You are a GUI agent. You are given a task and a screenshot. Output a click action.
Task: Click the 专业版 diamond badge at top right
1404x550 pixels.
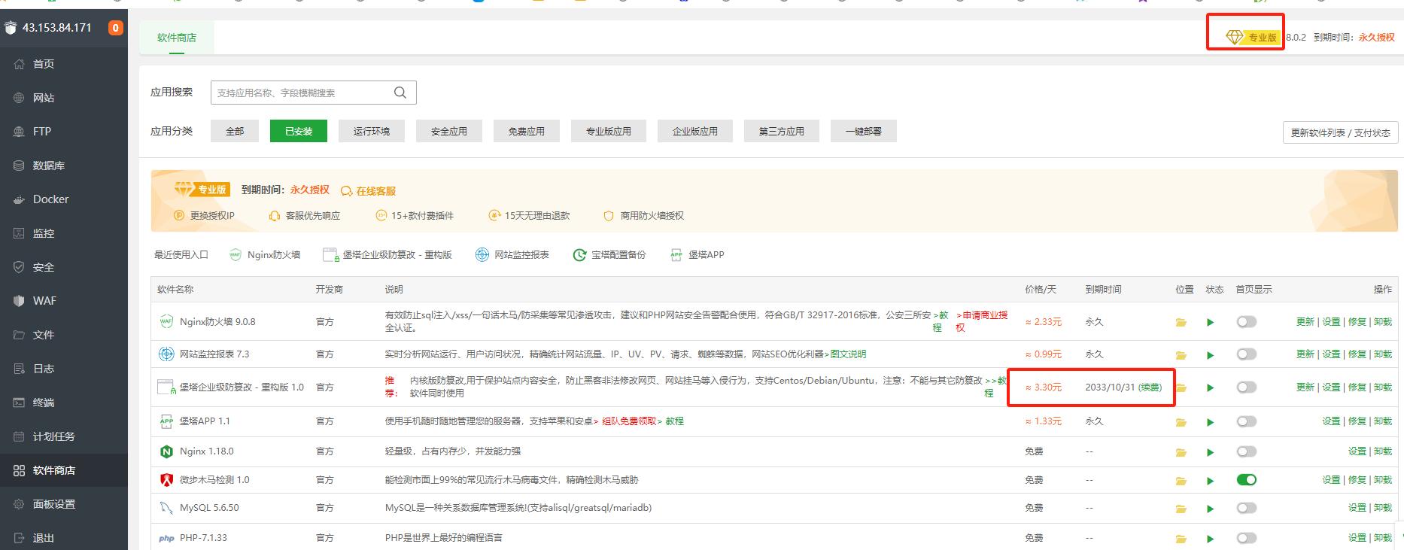[1252, 37]
